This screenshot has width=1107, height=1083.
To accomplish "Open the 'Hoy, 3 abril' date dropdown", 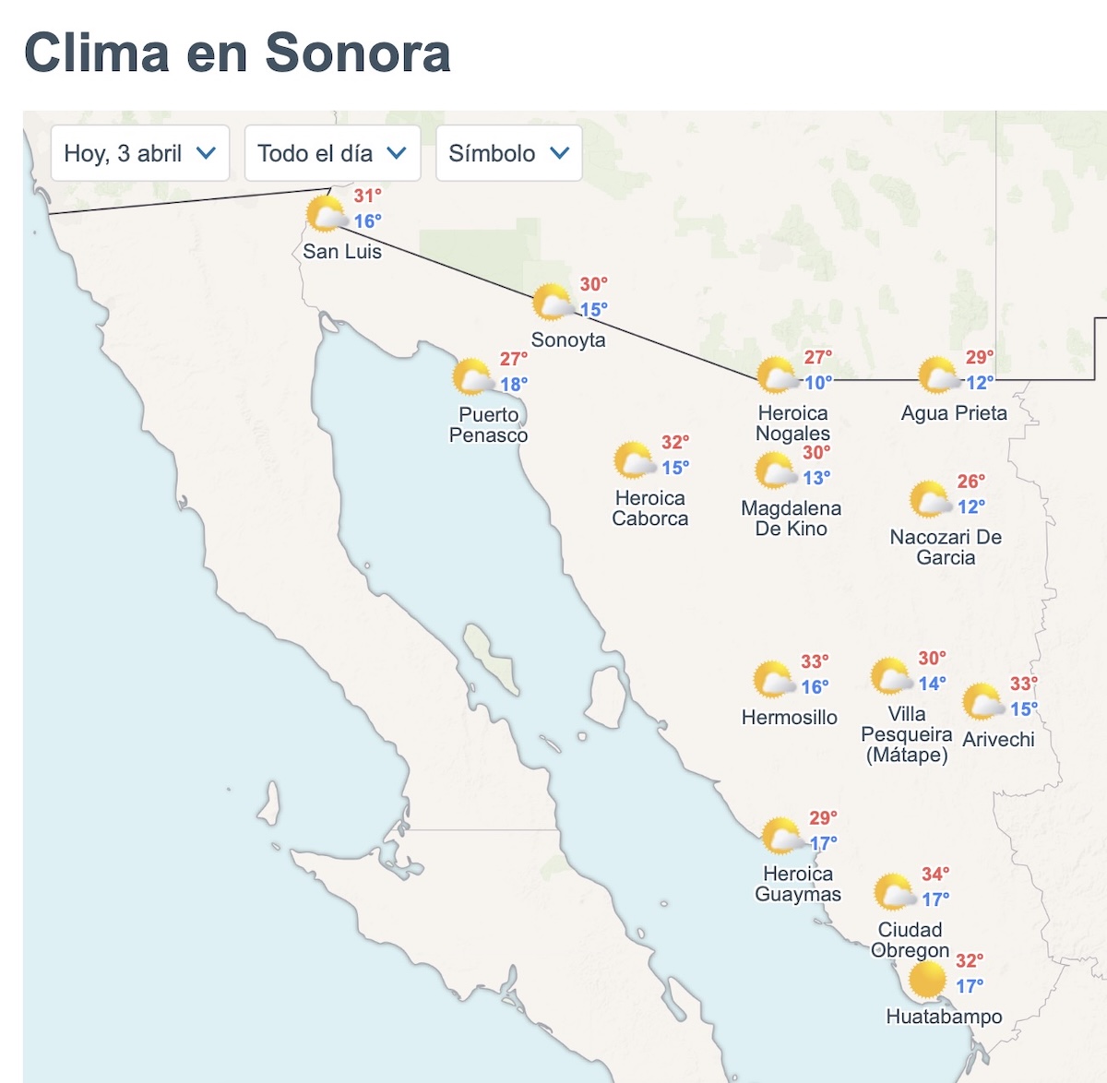I will click(x=138, y=154).
